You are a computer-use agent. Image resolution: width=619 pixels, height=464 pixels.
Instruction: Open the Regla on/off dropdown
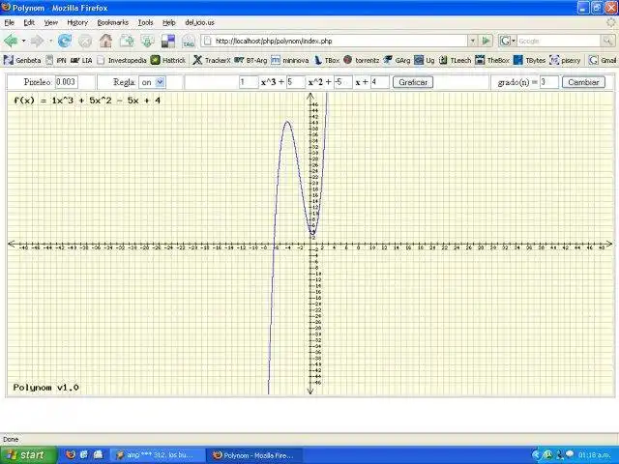153,82
